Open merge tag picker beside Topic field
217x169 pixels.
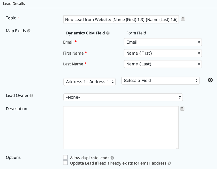(183, 19)
